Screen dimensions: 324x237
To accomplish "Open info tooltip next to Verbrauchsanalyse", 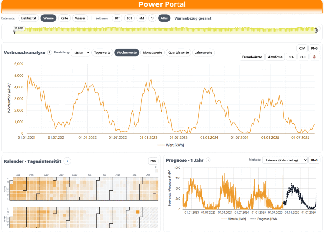I will 50,52.
